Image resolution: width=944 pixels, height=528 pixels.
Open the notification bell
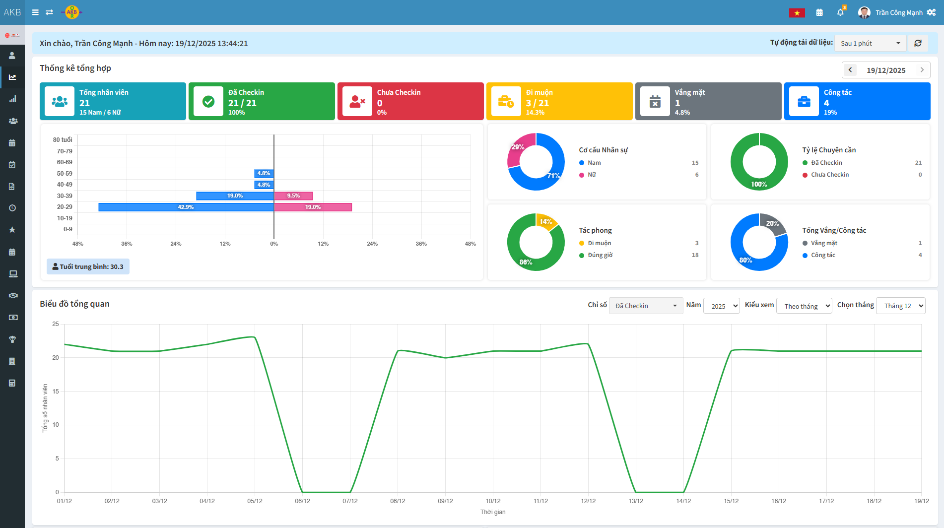(x=840, y=12)
